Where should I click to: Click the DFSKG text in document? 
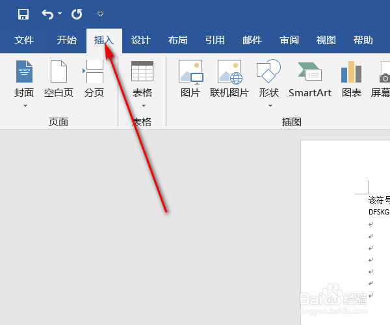coord(378,212)
